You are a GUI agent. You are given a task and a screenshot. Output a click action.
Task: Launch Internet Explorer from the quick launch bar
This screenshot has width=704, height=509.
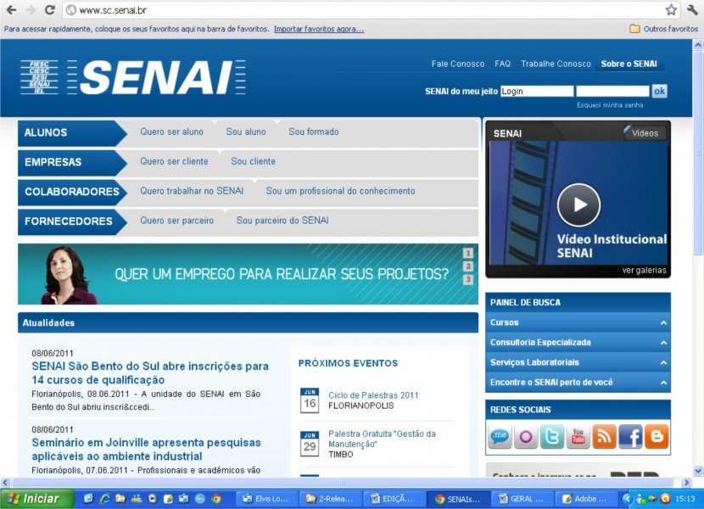(104, 499)
